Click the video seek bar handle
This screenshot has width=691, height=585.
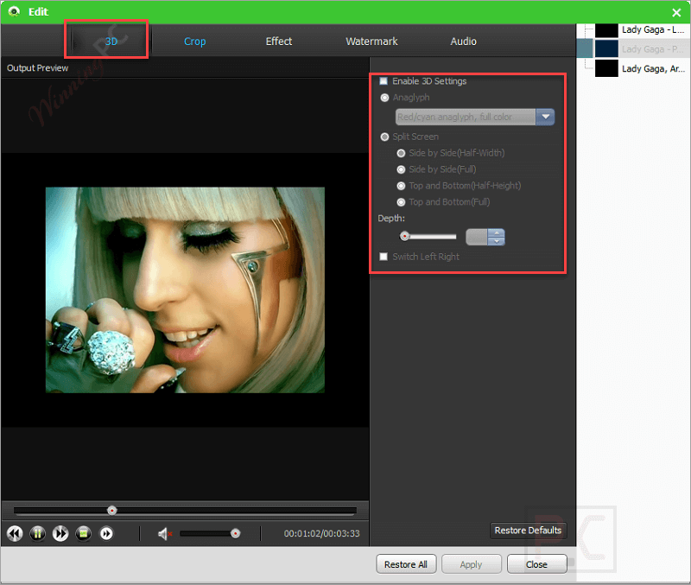112,511
